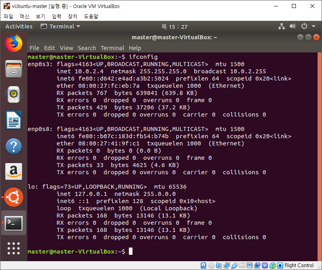322x270 pixels.
Task: Click the 'Right Control' host key label
Action: (299, 266)
